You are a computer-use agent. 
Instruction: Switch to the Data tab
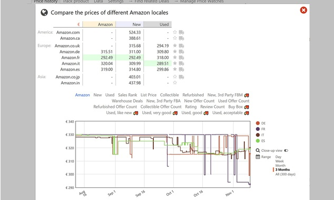pyautogui.click(x=98, y=1)
